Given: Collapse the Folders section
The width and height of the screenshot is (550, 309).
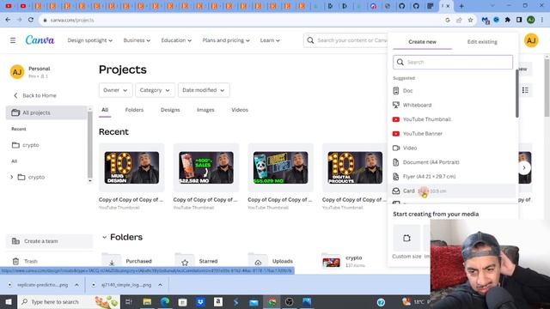Looking at the screenshot, I should (x=104, y=237).
